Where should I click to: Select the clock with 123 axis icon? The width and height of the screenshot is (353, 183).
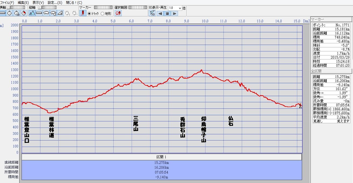coord(16,13)
